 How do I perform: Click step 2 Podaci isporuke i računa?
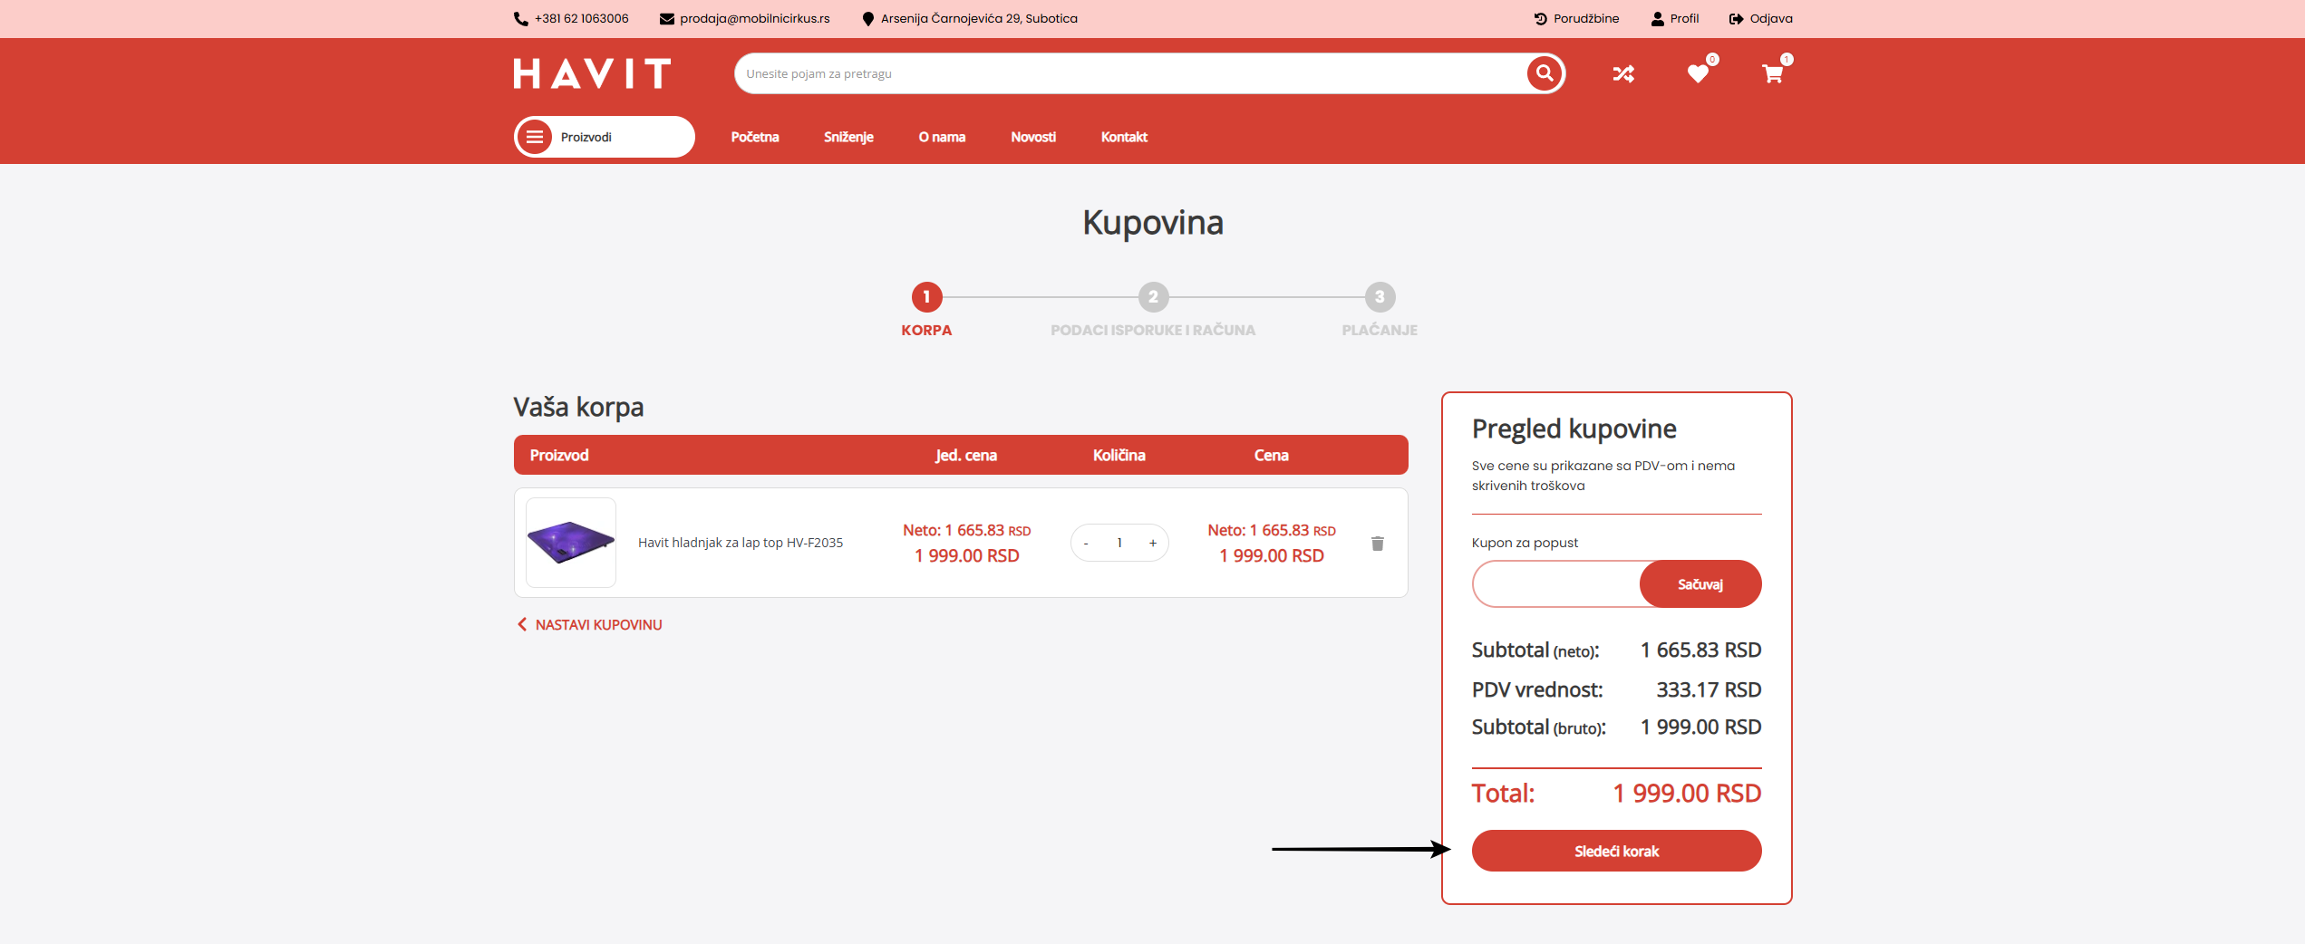click(1152, 296)
